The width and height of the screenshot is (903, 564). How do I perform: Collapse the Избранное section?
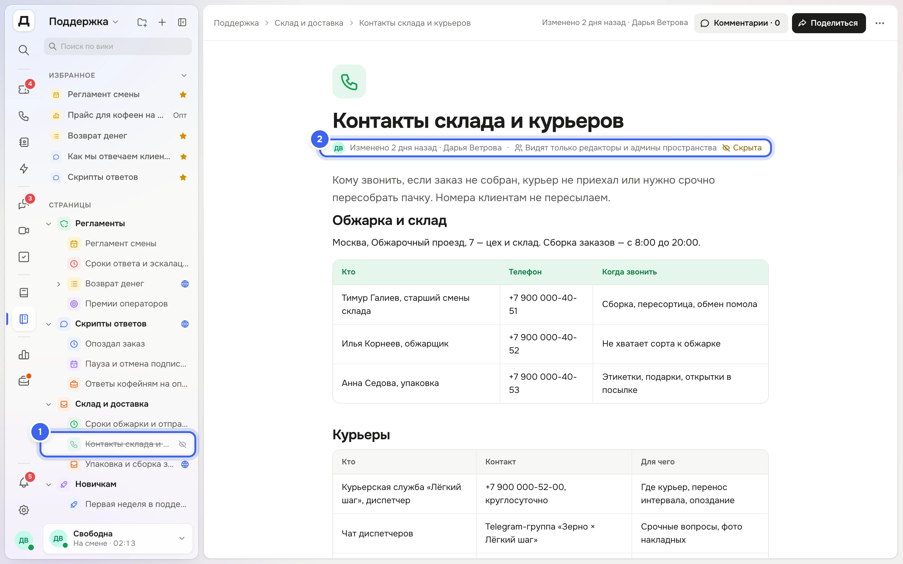[184, 75]
